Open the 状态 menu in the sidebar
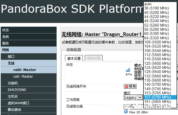Viewport: 178px width, 115px height. pyautogui.click(x=29, y=30)
